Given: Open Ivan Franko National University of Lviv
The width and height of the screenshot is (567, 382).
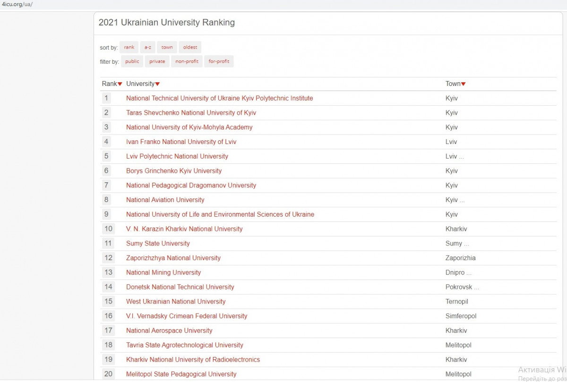Looking at the screenshot, I should coord(181,142).
